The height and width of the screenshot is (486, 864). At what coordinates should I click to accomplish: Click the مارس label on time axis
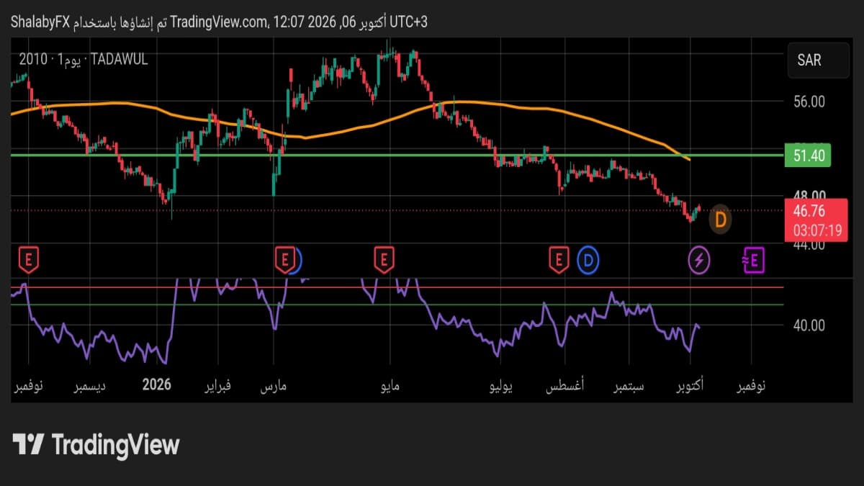click(x=273, y=386)
